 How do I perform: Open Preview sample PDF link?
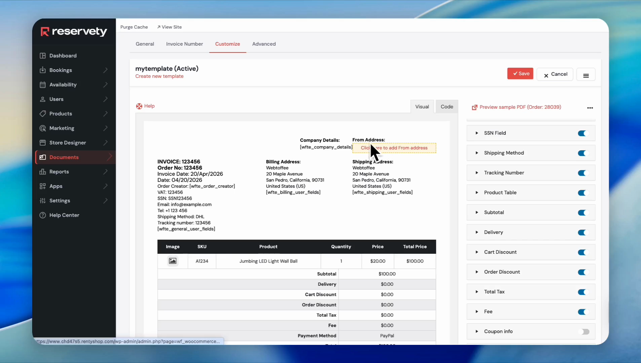pyautogui.click(x=520, y=107)
